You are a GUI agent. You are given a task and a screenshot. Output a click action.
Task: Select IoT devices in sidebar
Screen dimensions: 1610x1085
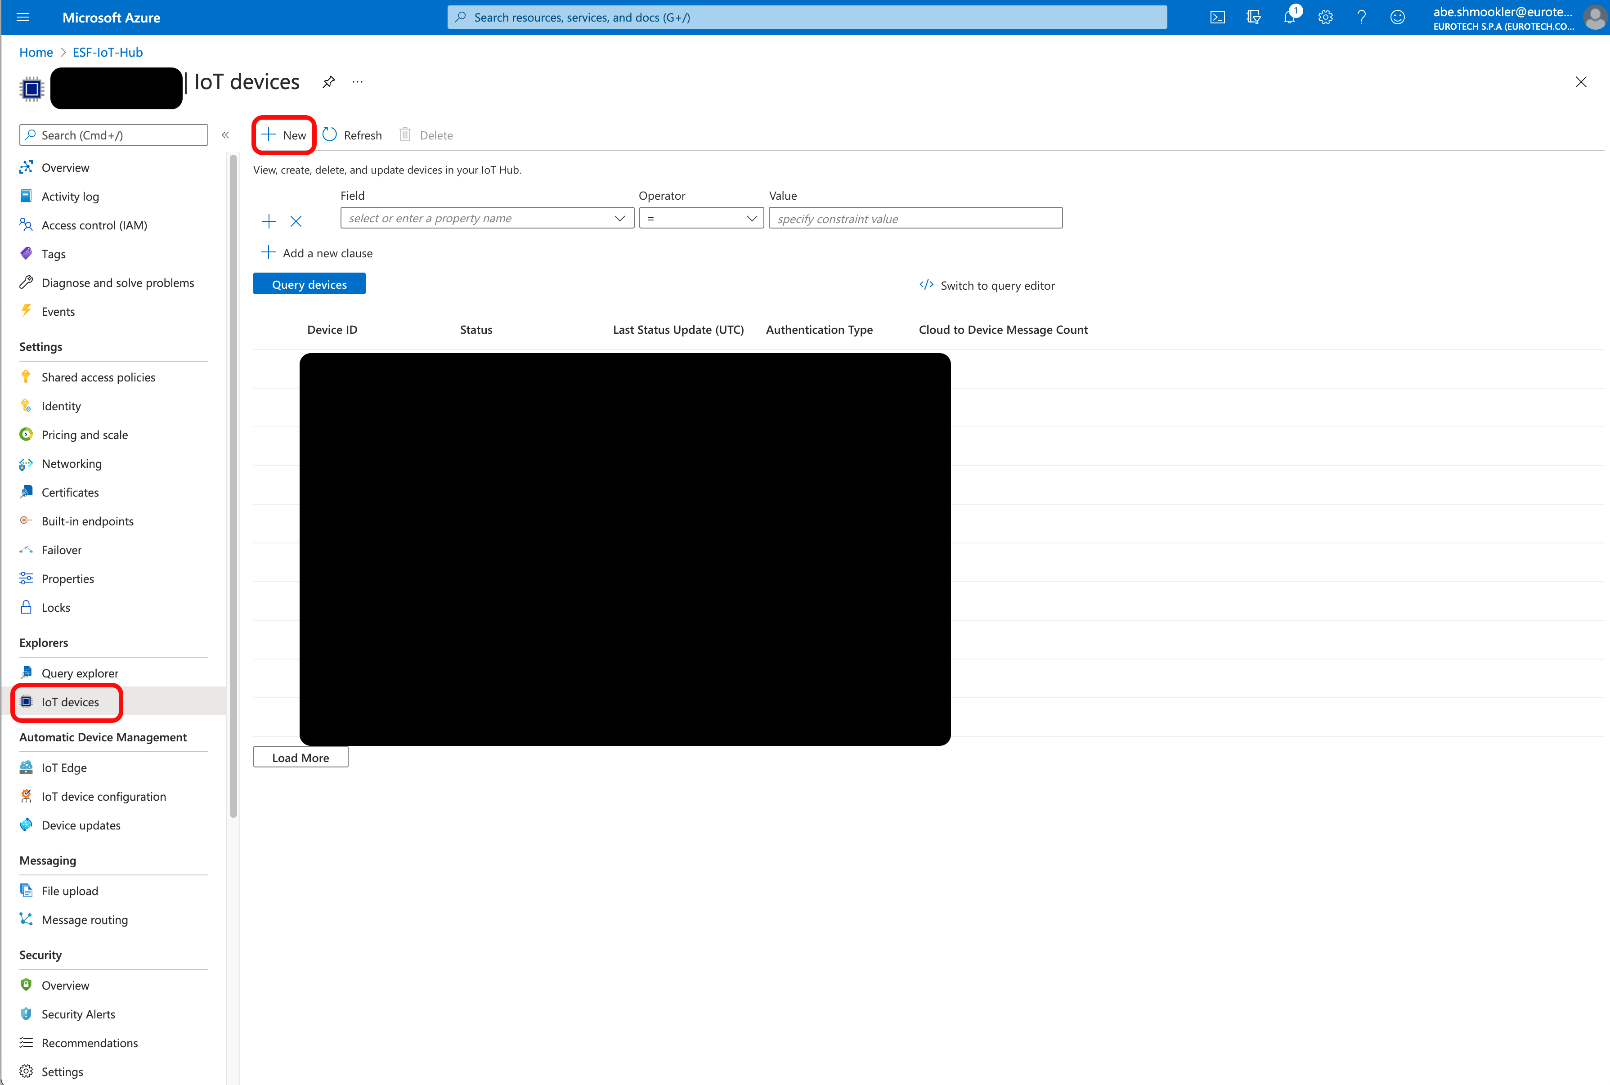click(x=113, y=702)
